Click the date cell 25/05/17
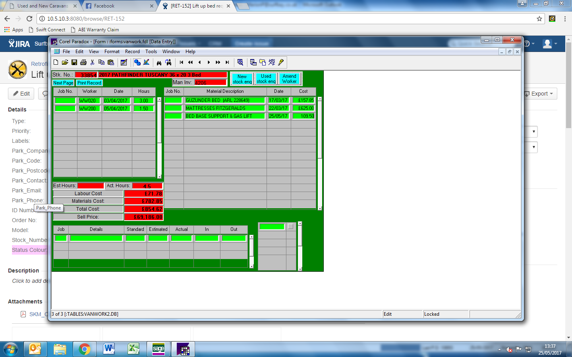The height and width of the screenshot is (357, 572). [278, 116]
